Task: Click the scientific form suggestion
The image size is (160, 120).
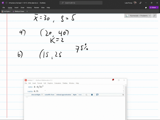Action: (49, 95)
